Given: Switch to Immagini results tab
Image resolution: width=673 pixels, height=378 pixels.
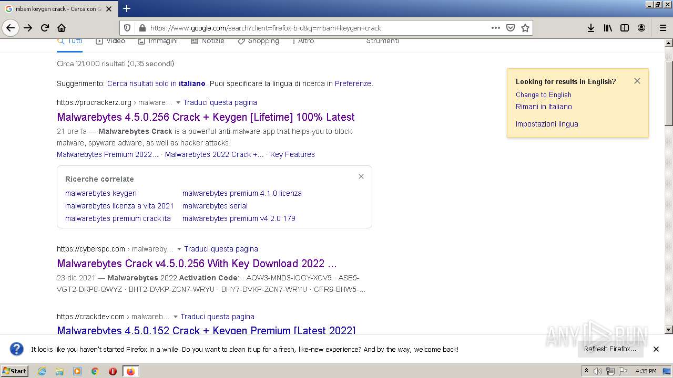Looking at the screenshot, I should pos(158,41).
